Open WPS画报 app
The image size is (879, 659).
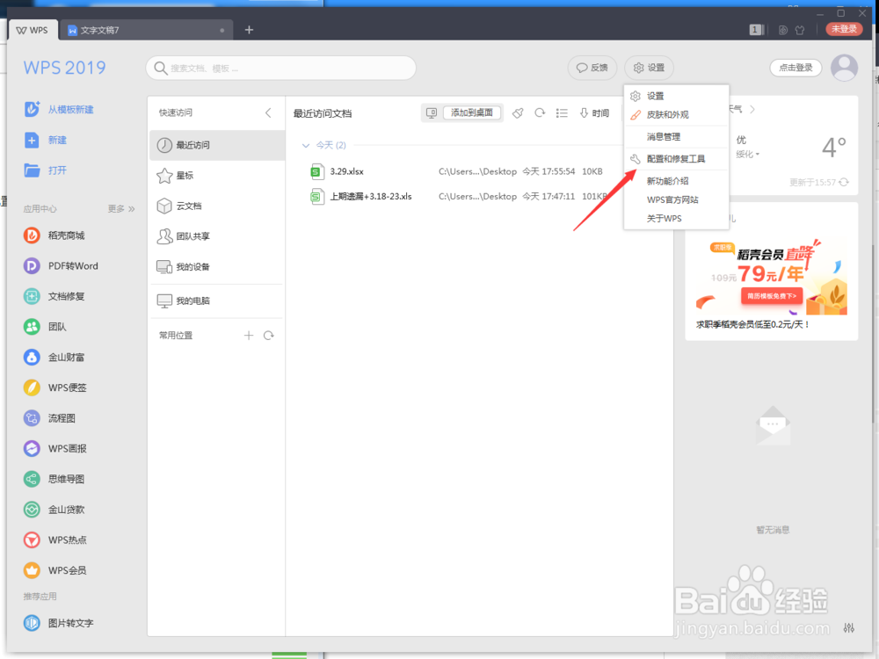click(54, 448)
